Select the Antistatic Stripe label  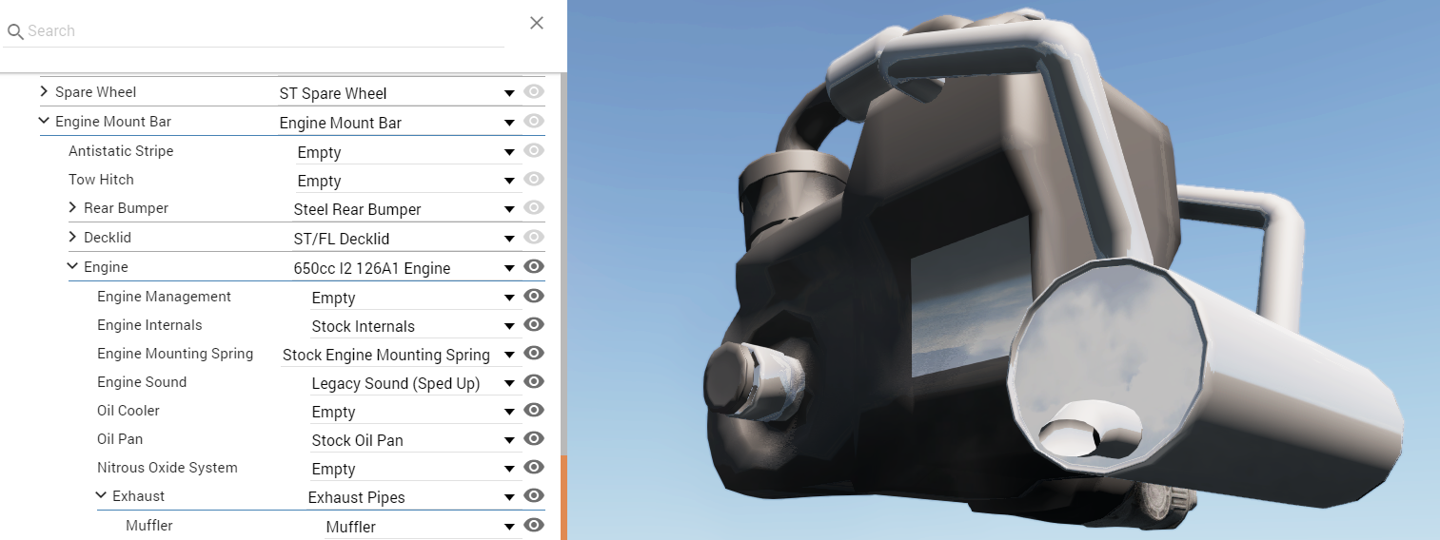(121, 150)
